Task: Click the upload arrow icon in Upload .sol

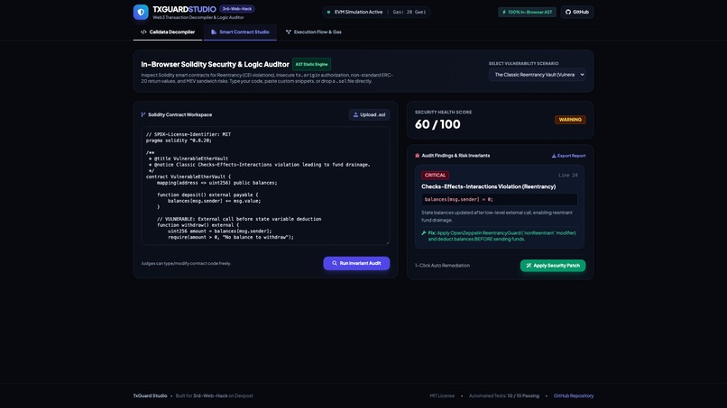Action: 355,115
